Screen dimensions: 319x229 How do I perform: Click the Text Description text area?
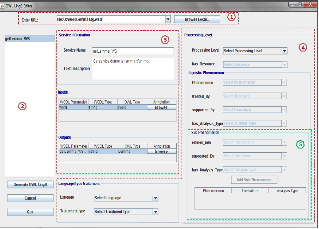133,69
